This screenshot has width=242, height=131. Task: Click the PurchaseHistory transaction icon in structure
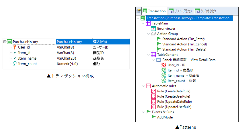pyautogui.click(x=9, y=42)
